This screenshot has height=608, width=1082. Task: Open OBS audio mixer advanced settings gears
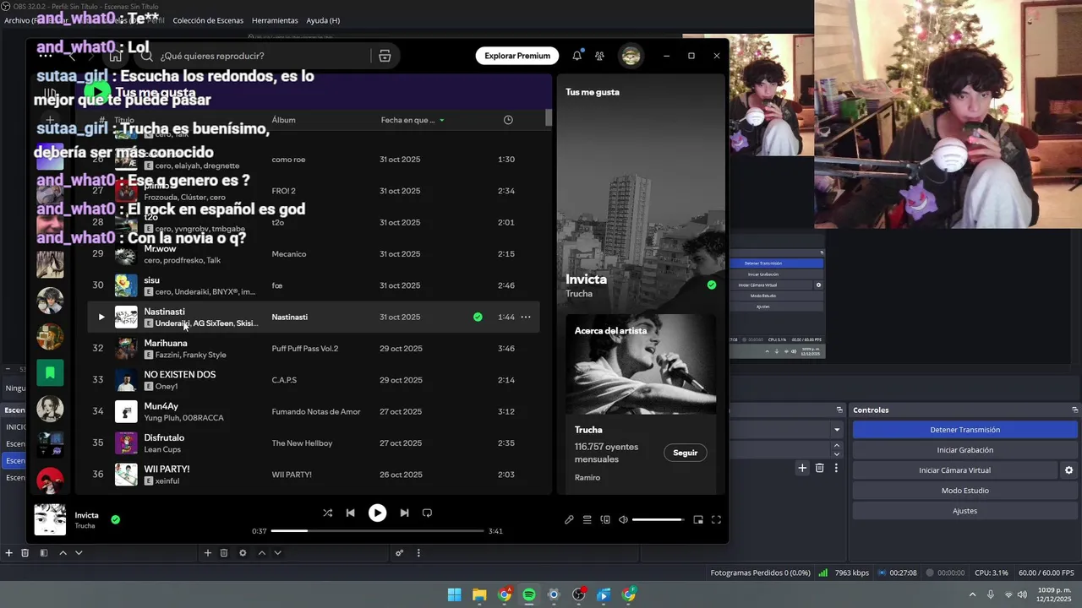pos(400,553)
